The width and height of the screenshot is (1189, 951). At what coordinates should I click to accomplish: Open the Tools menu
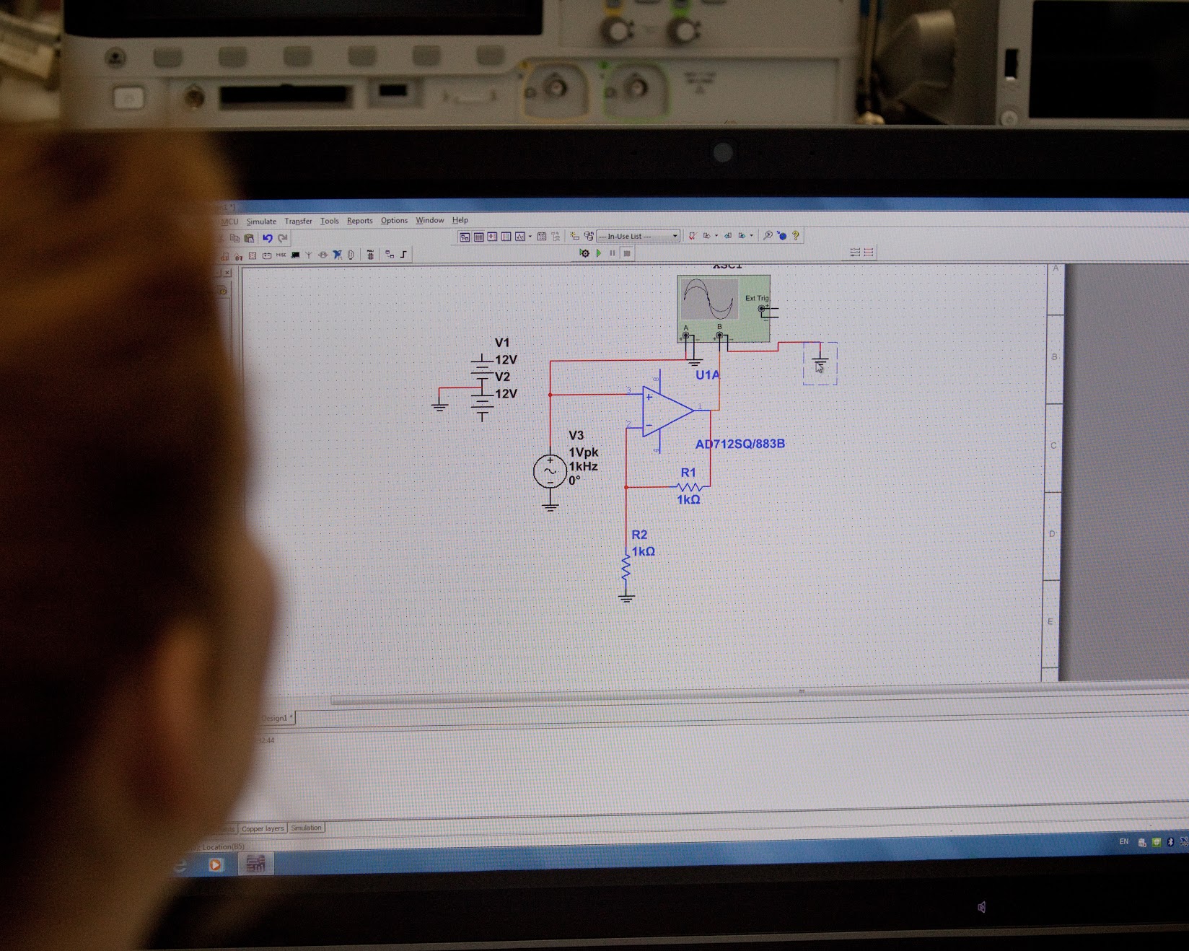coord(329,221)
